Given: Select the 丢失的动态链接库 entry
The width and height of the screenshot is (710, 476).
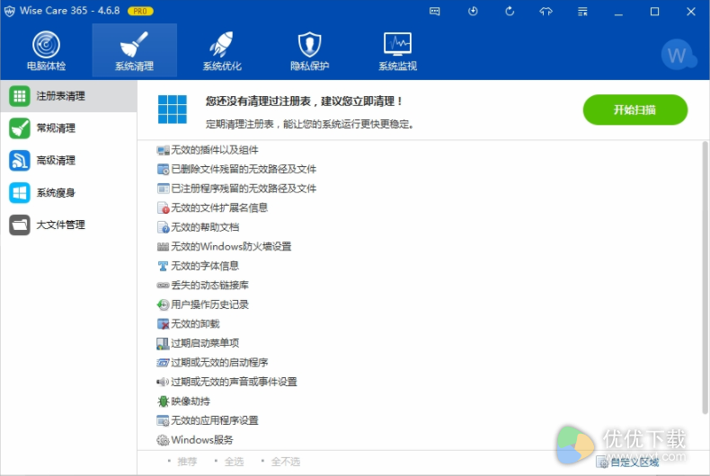Looking at the screenshot, I should pyautogui.click(x=209, y=285).
